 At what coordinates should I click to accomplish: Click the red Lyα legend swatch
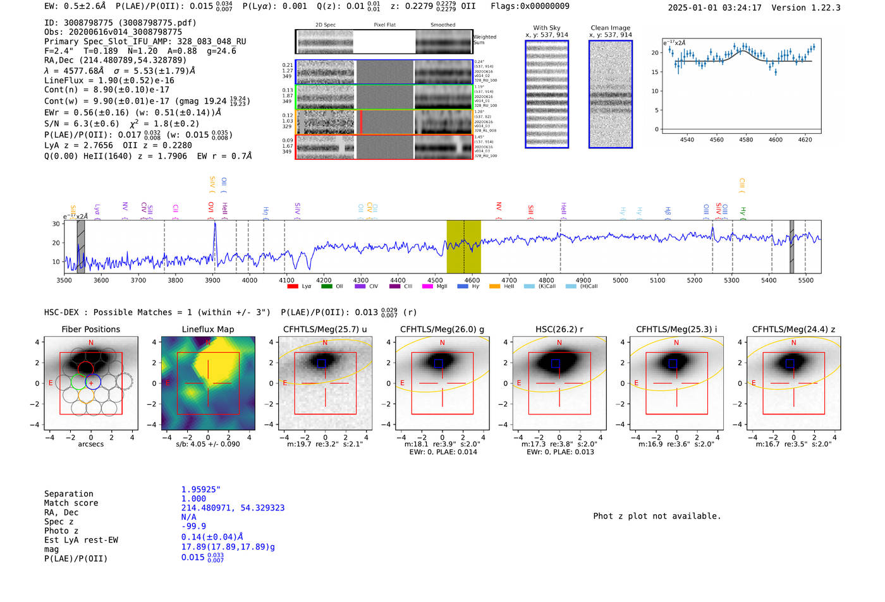pos(293,286)
